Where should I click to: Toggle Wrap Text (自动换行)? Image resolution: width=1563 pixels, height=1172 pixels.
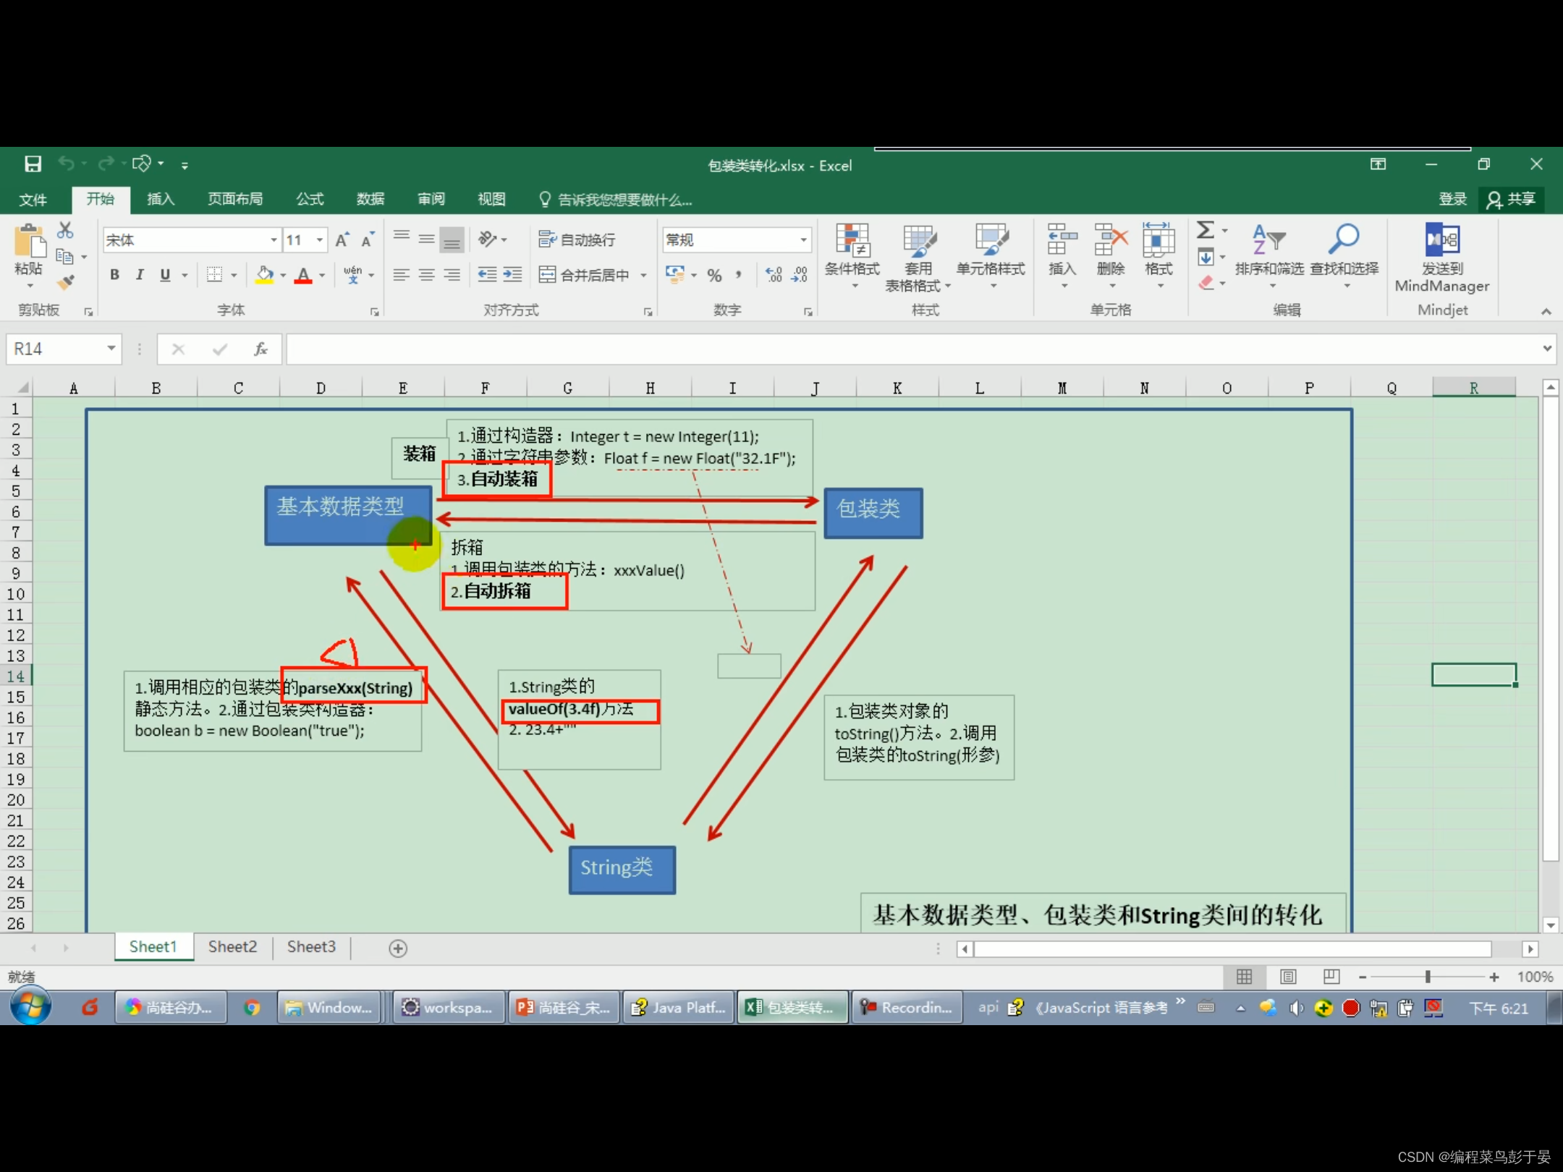577,239
